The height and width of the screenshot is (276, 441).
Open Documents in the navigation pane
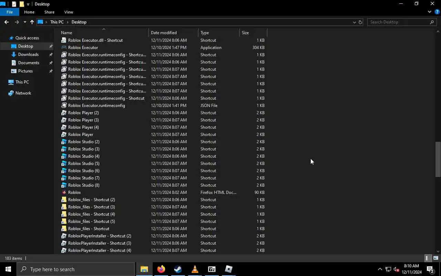29,63
